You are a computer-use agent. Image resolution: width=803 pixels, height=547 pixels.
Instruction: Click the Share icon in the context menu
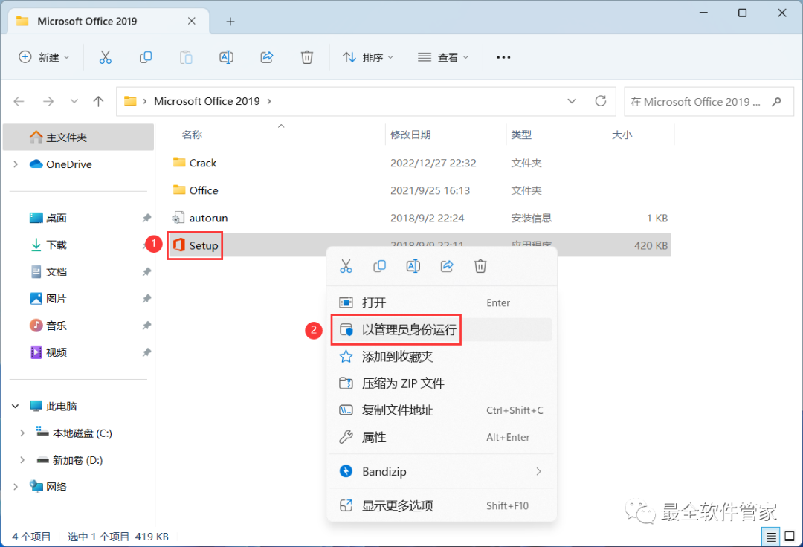447,266
